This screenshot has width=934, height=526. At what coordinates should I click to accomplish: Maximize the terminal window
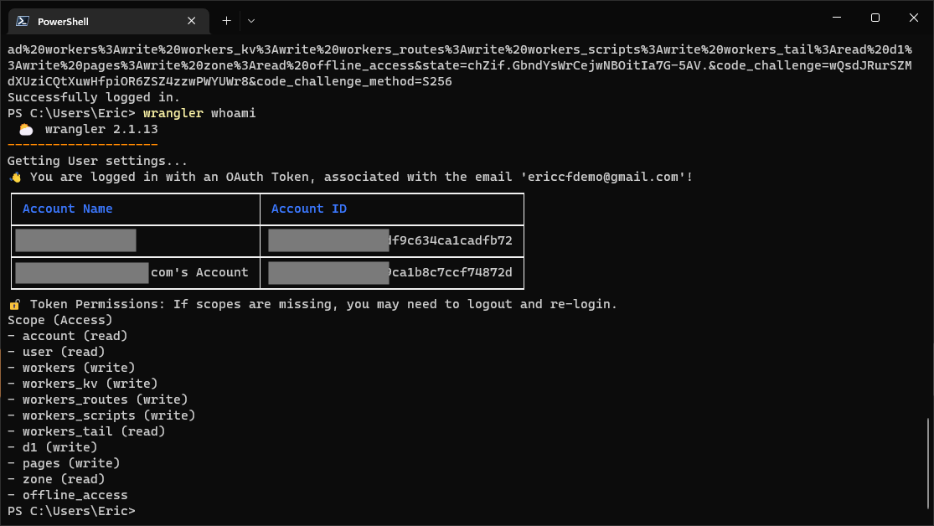875,18
